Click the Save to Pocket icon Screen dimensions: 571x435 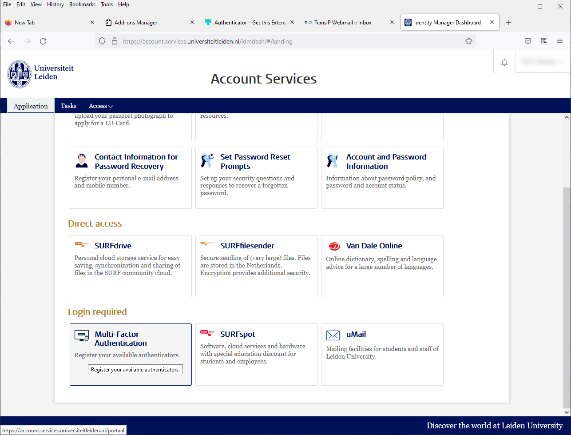click(528, 41)
